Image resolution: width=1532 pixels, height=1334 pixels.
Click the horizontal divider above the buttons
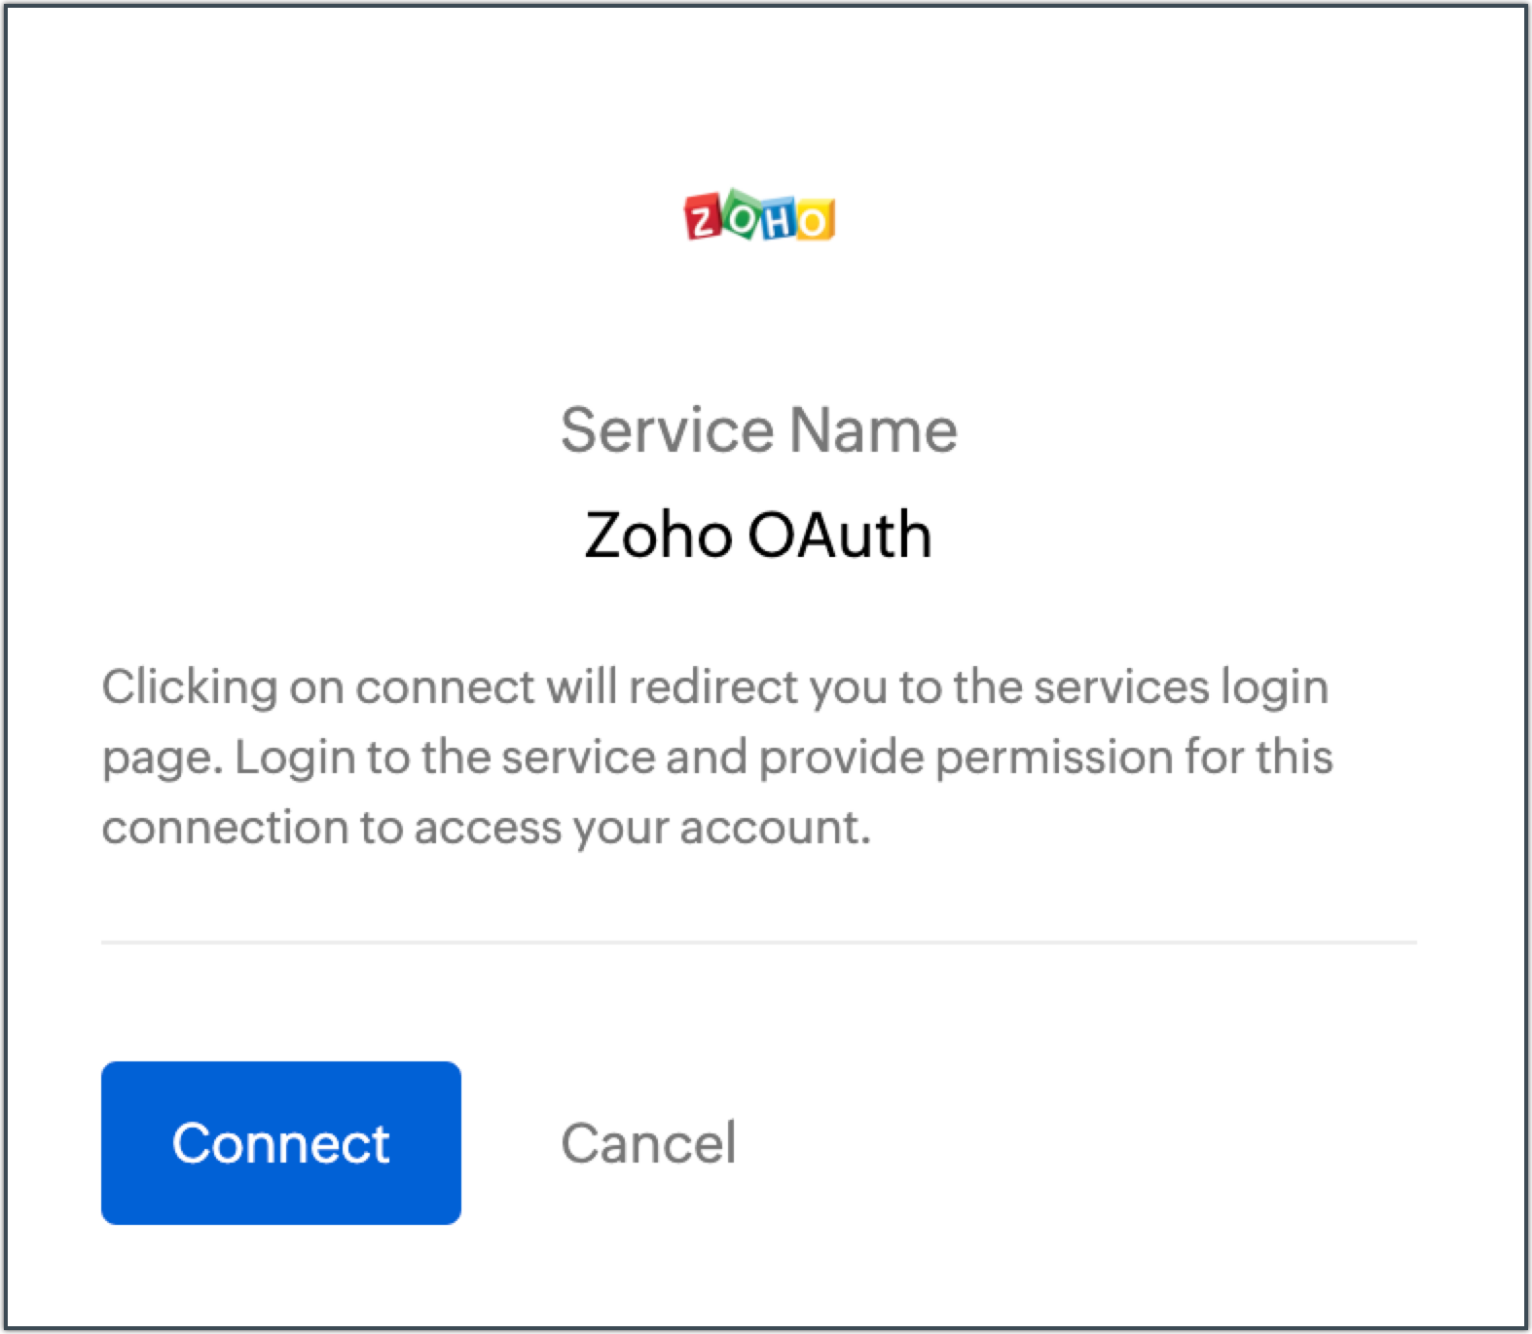click(x=758, y=943)
